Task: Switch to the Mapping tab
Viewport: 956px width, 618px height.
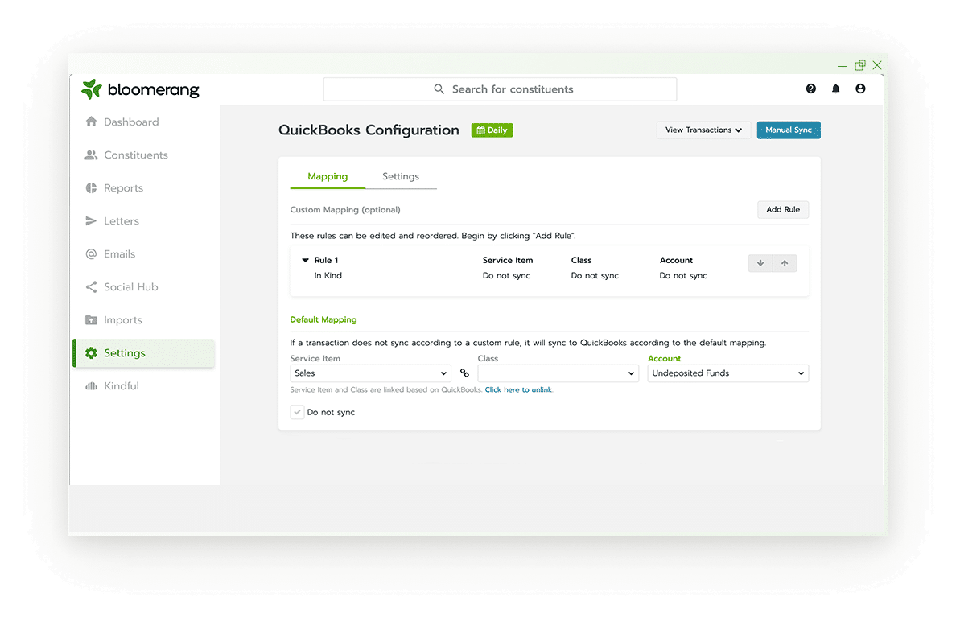Action: [x=328, y=176]
